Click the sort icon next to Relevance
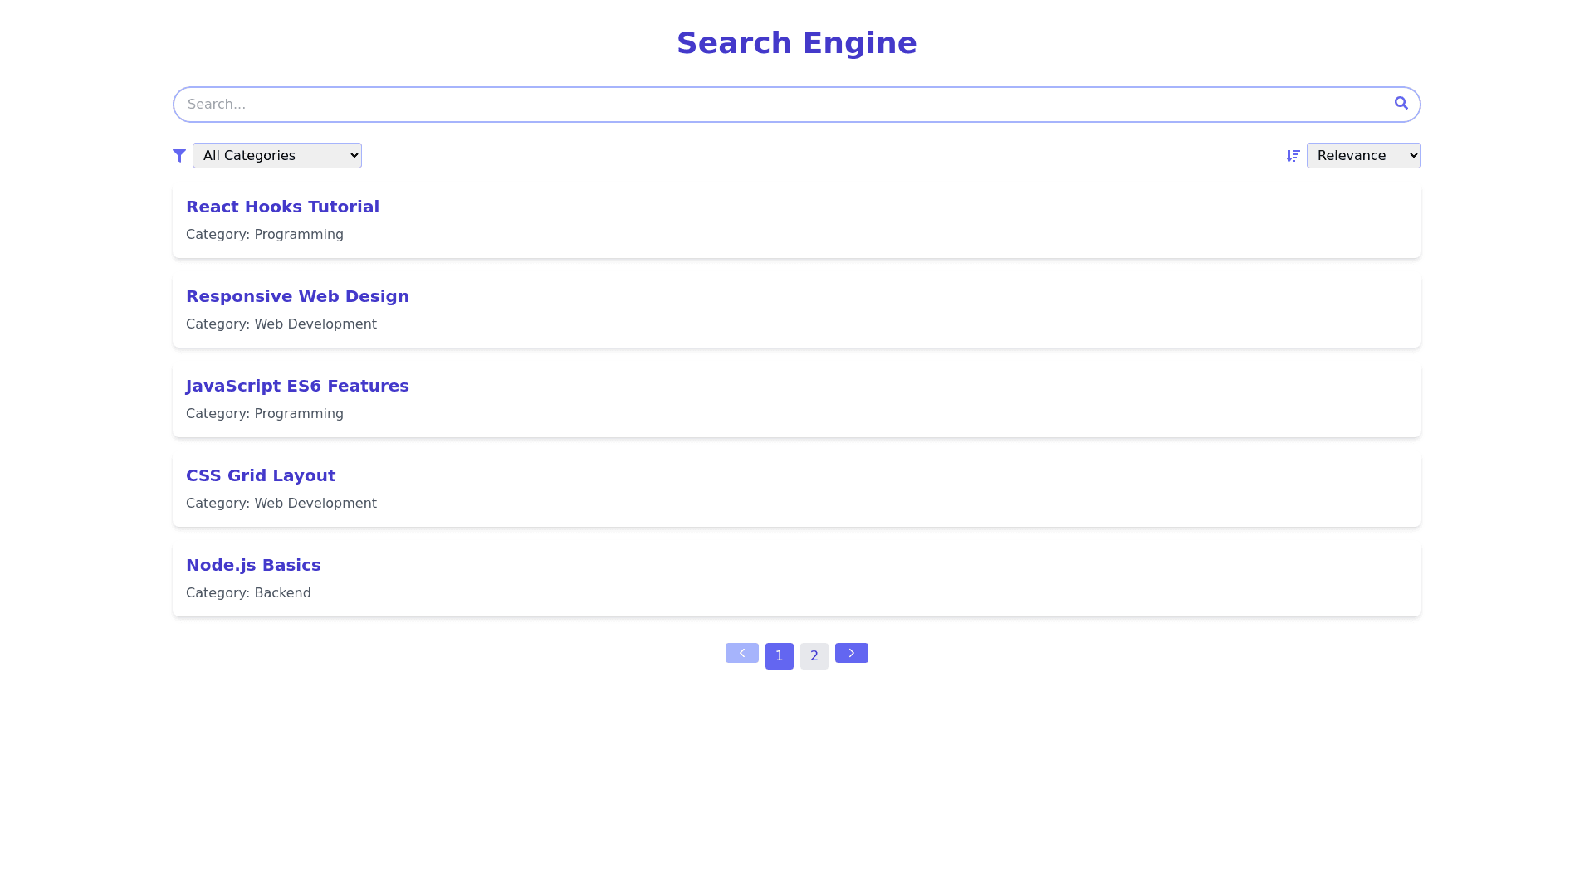 pos(1292,155)
